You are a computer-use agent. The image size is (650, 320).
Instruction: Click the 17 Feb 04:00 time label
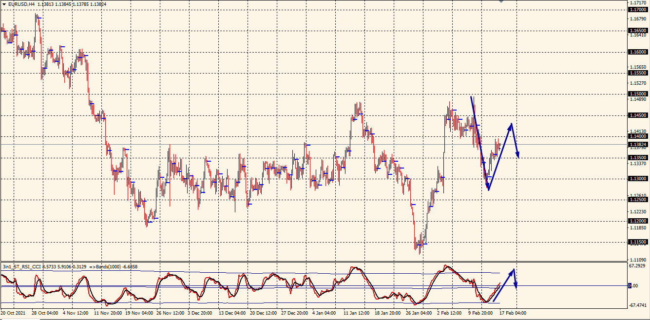click(x=512, y=313)
